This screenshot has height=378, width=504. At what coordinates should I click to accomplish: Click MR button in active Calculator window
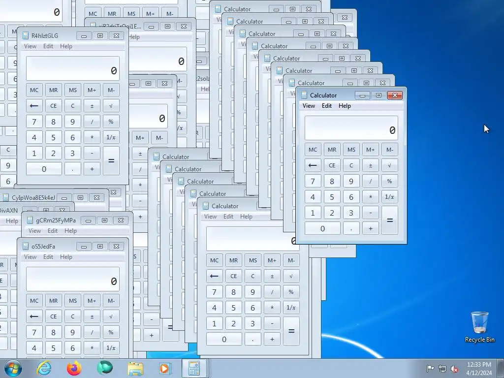coord(332,150)
